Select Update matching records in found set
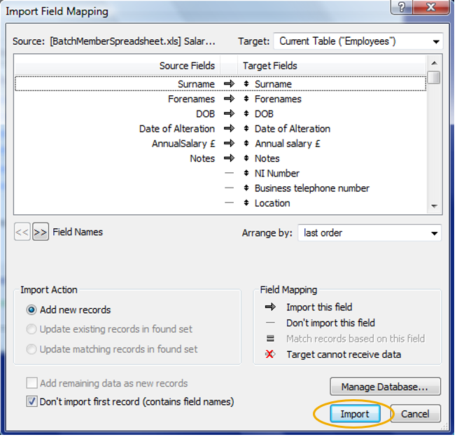 pyautogui.click(x=31, y=349)
